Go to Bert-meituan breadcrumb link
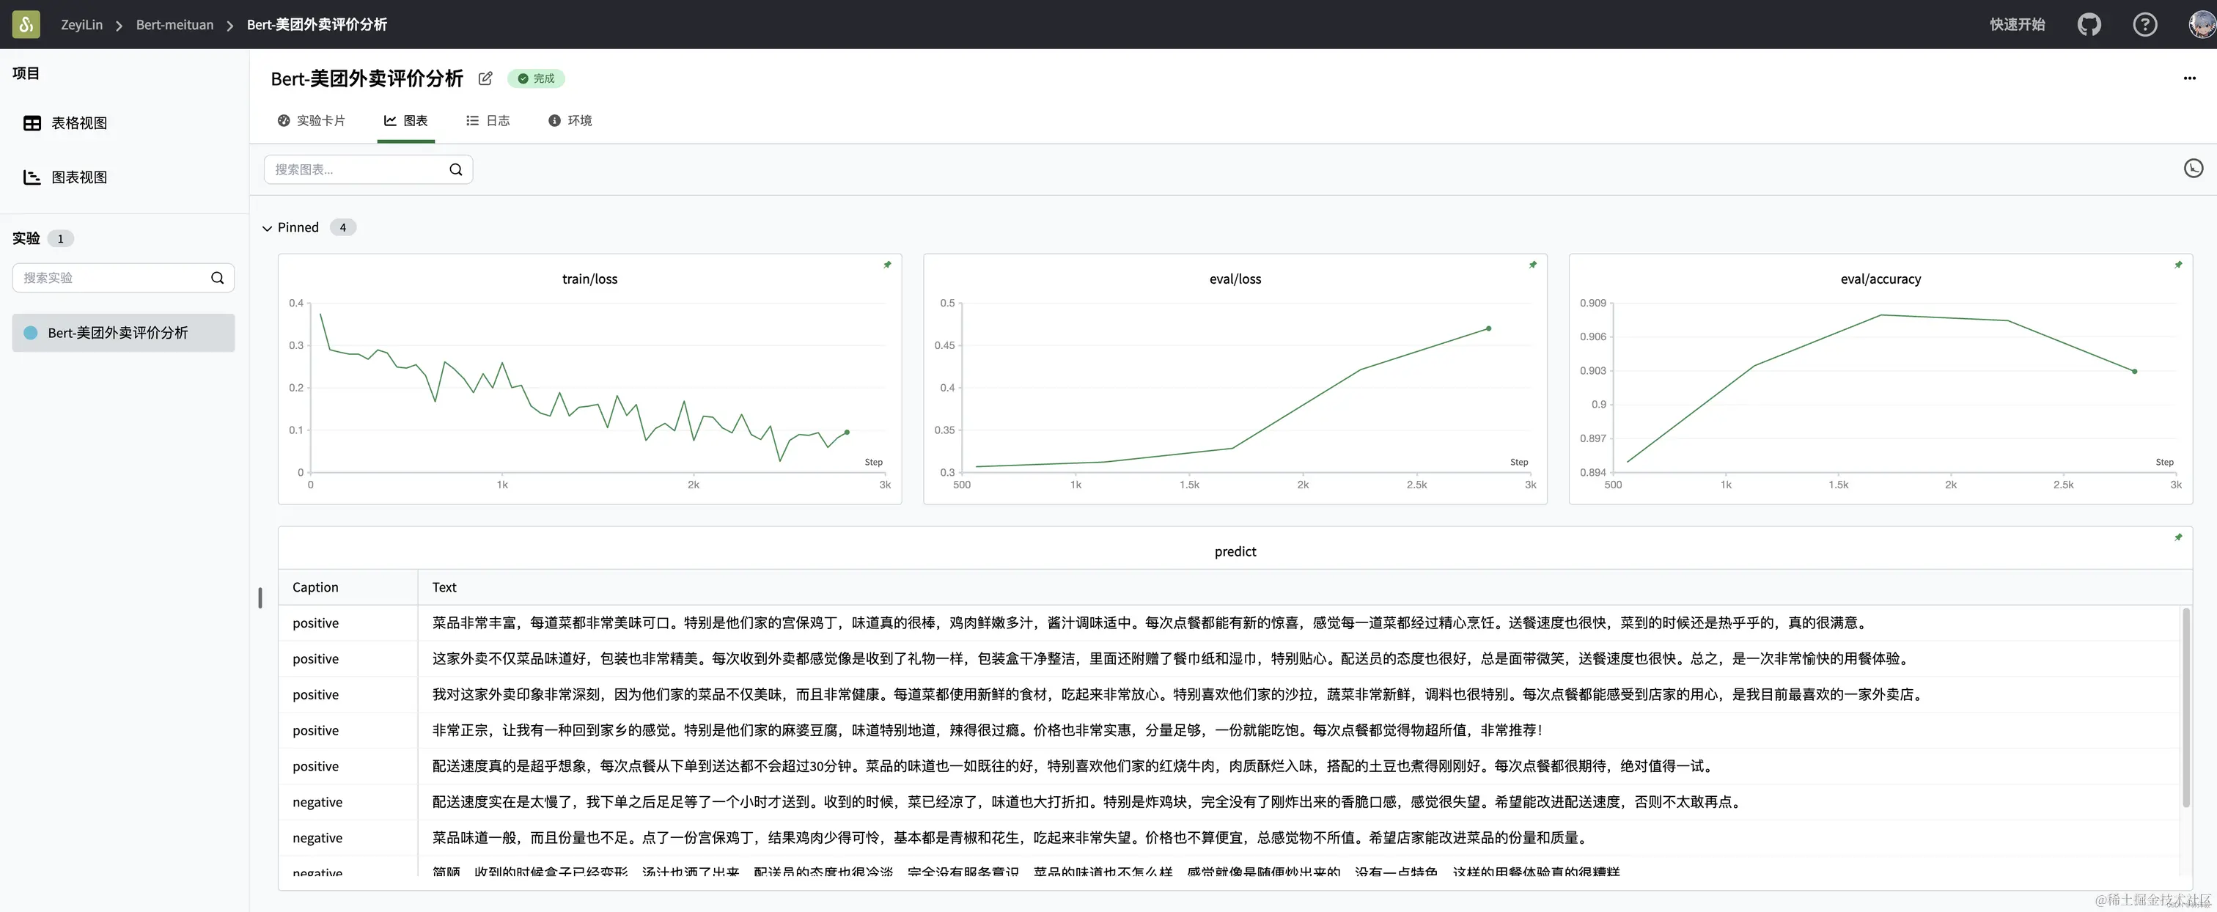The width and height of the screenshot is (2217, 912). click(x=174, y=25)
